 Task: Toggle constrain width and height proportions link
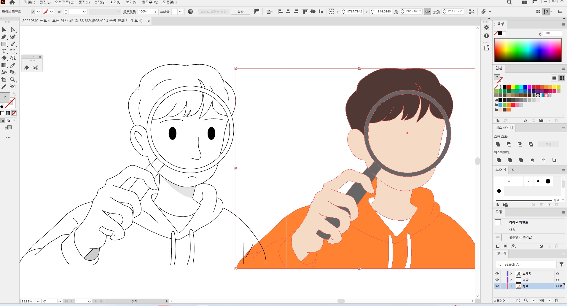[427, 12]
